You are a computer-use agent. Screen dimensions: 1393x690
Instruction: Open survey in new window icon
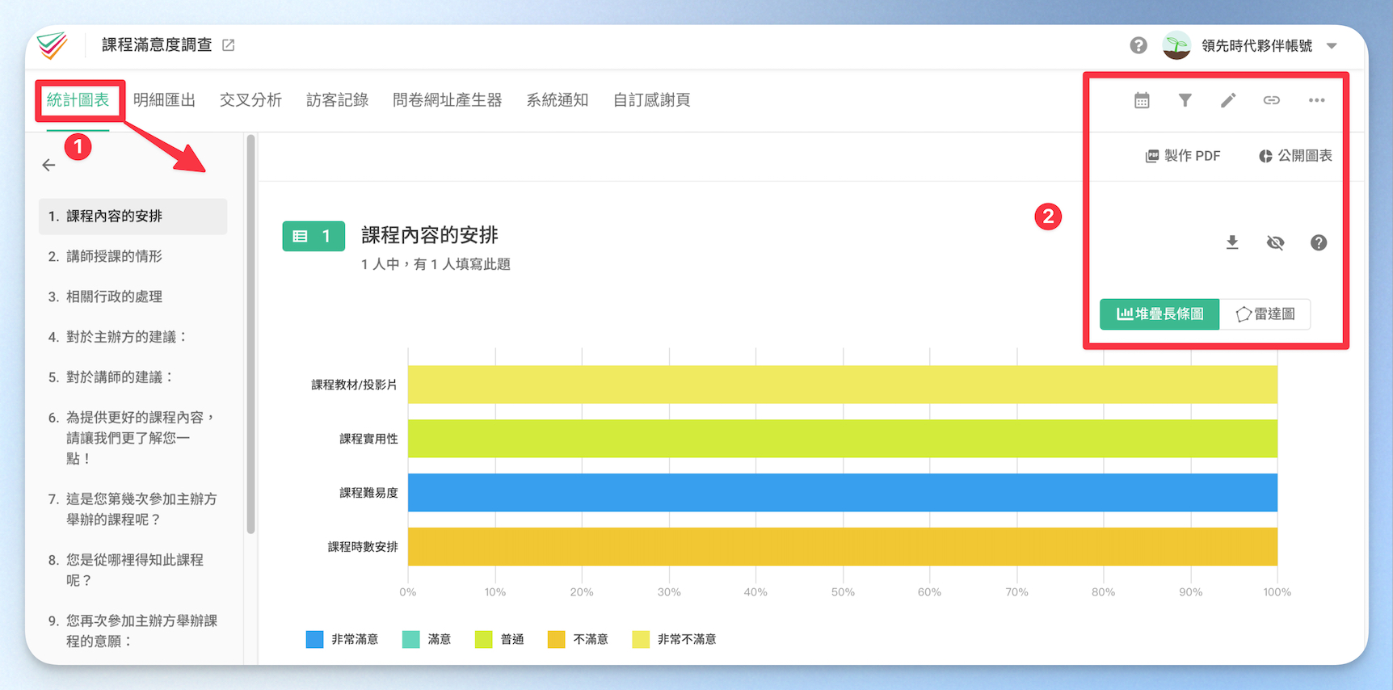[229, 45]
